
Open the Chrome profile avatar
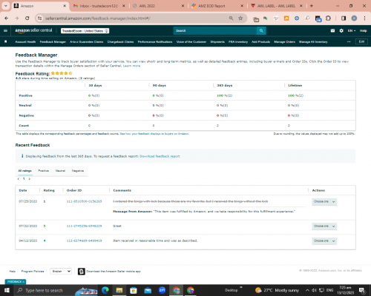[x=354, y=18]
